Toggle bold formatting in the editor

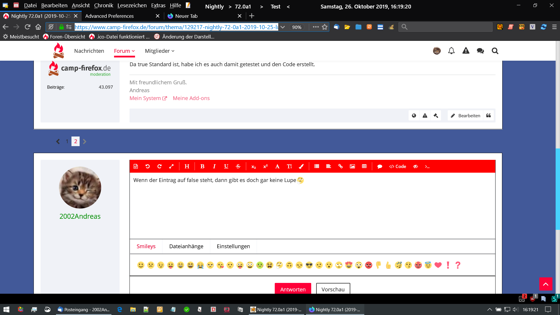coord(202,166)
